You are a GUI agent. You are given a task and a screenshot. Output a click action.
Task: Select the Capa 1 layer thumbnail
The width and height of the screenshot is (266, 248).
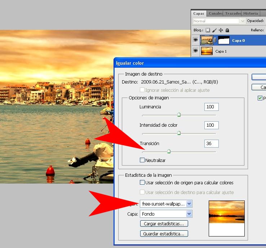tap(207, 51)
